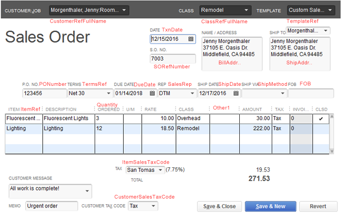341x213 pixels.
Task: Open the Template dropdown showing Custom Sale
Action: click(x=330, y=10)
